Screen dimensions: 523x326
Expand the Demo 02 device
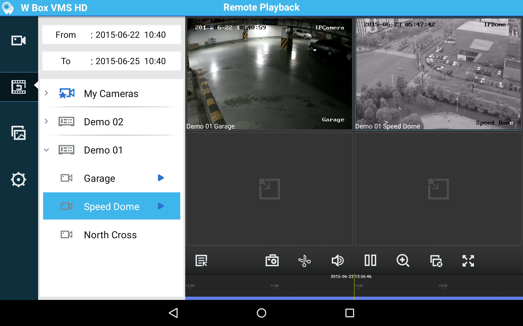46,121
